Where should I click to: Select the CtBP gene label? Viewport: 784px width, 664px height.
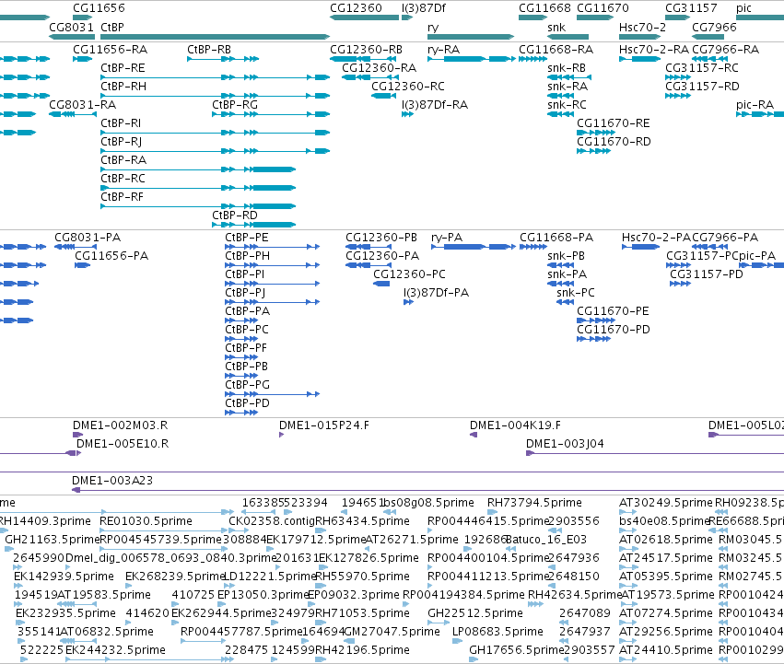(x=112, y=27)
